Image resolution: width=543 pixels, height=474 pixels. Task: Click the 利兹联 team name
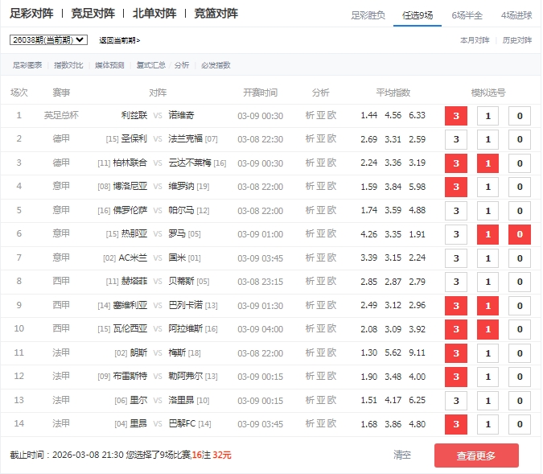(x=134, y=115)
